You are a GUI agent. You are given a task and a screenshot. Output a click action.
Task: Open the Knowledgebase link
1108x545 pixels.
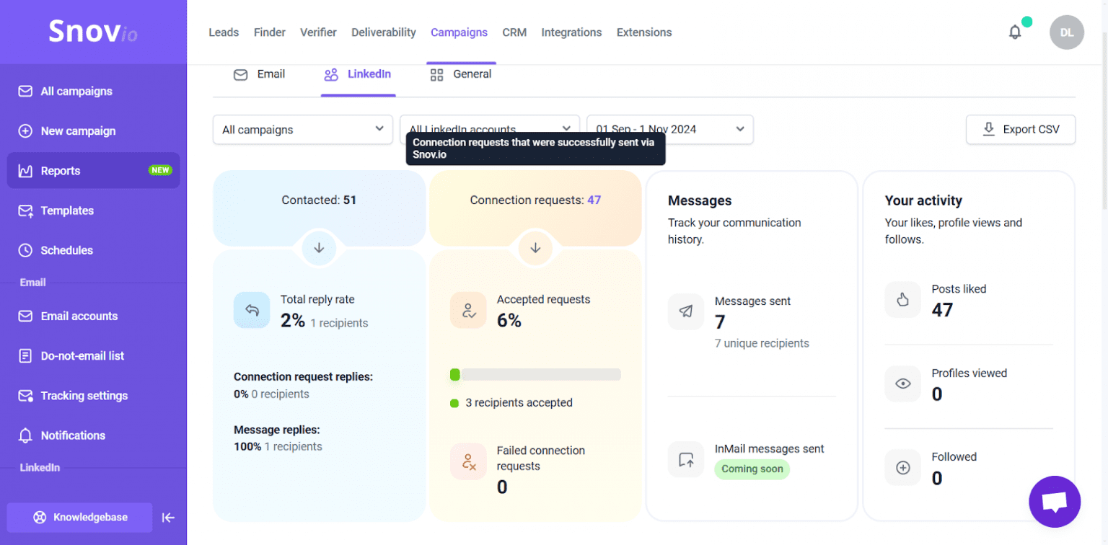(79, 517)
